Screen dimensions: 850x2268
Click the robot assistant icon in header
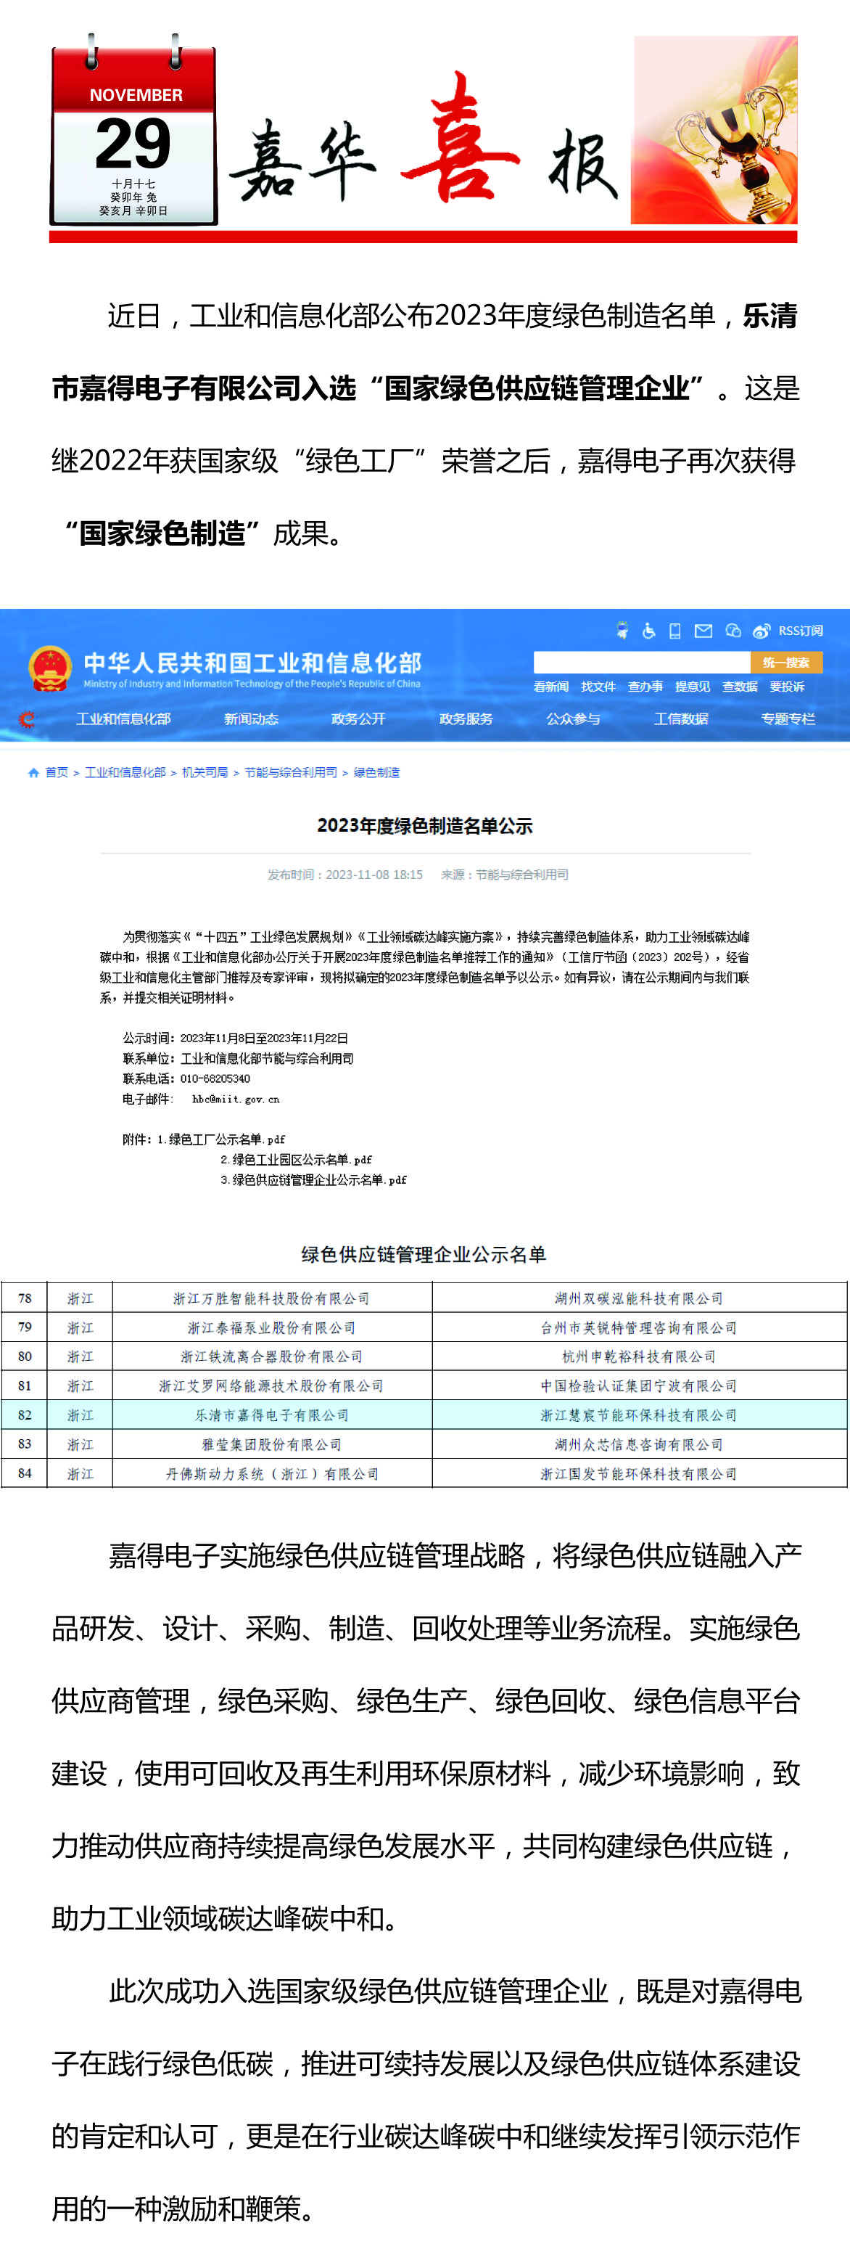tap(622, 631)
